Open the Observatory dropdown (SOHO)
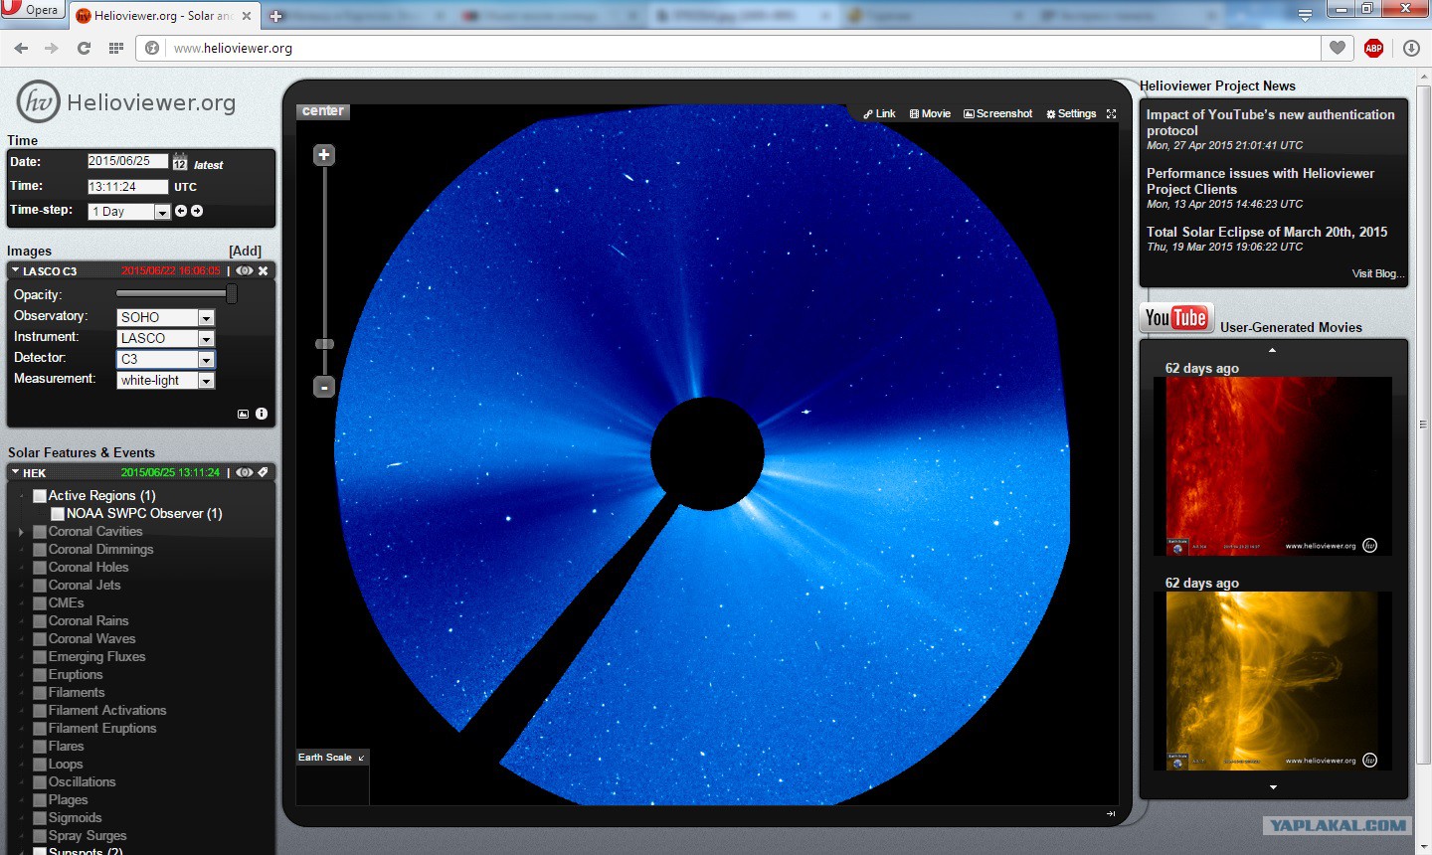 166,317
